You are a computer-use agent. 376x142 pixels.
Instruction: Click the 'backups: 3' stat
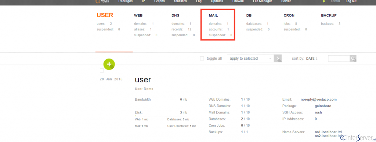tap(331, 24)
